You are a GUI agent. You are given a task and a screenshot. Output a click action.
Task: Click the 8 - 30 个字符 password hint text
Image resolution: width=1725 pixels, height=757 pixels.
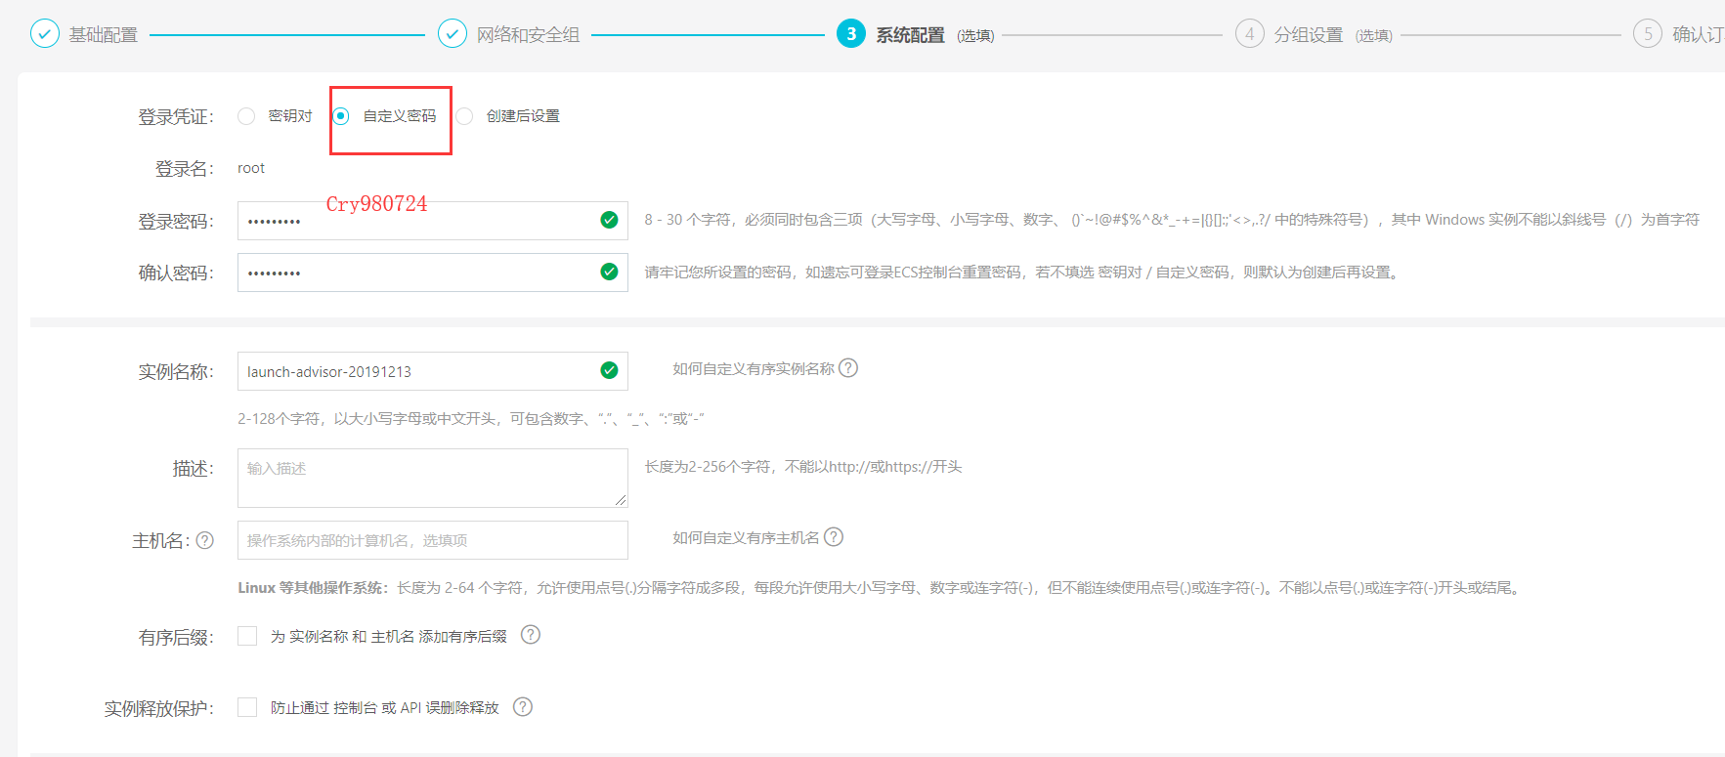1172,220
